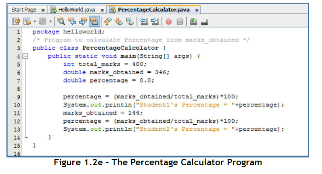Close the PercentageCalculator.java tab
Viewport: 322px width, 174px height.
tap(197, 10)
